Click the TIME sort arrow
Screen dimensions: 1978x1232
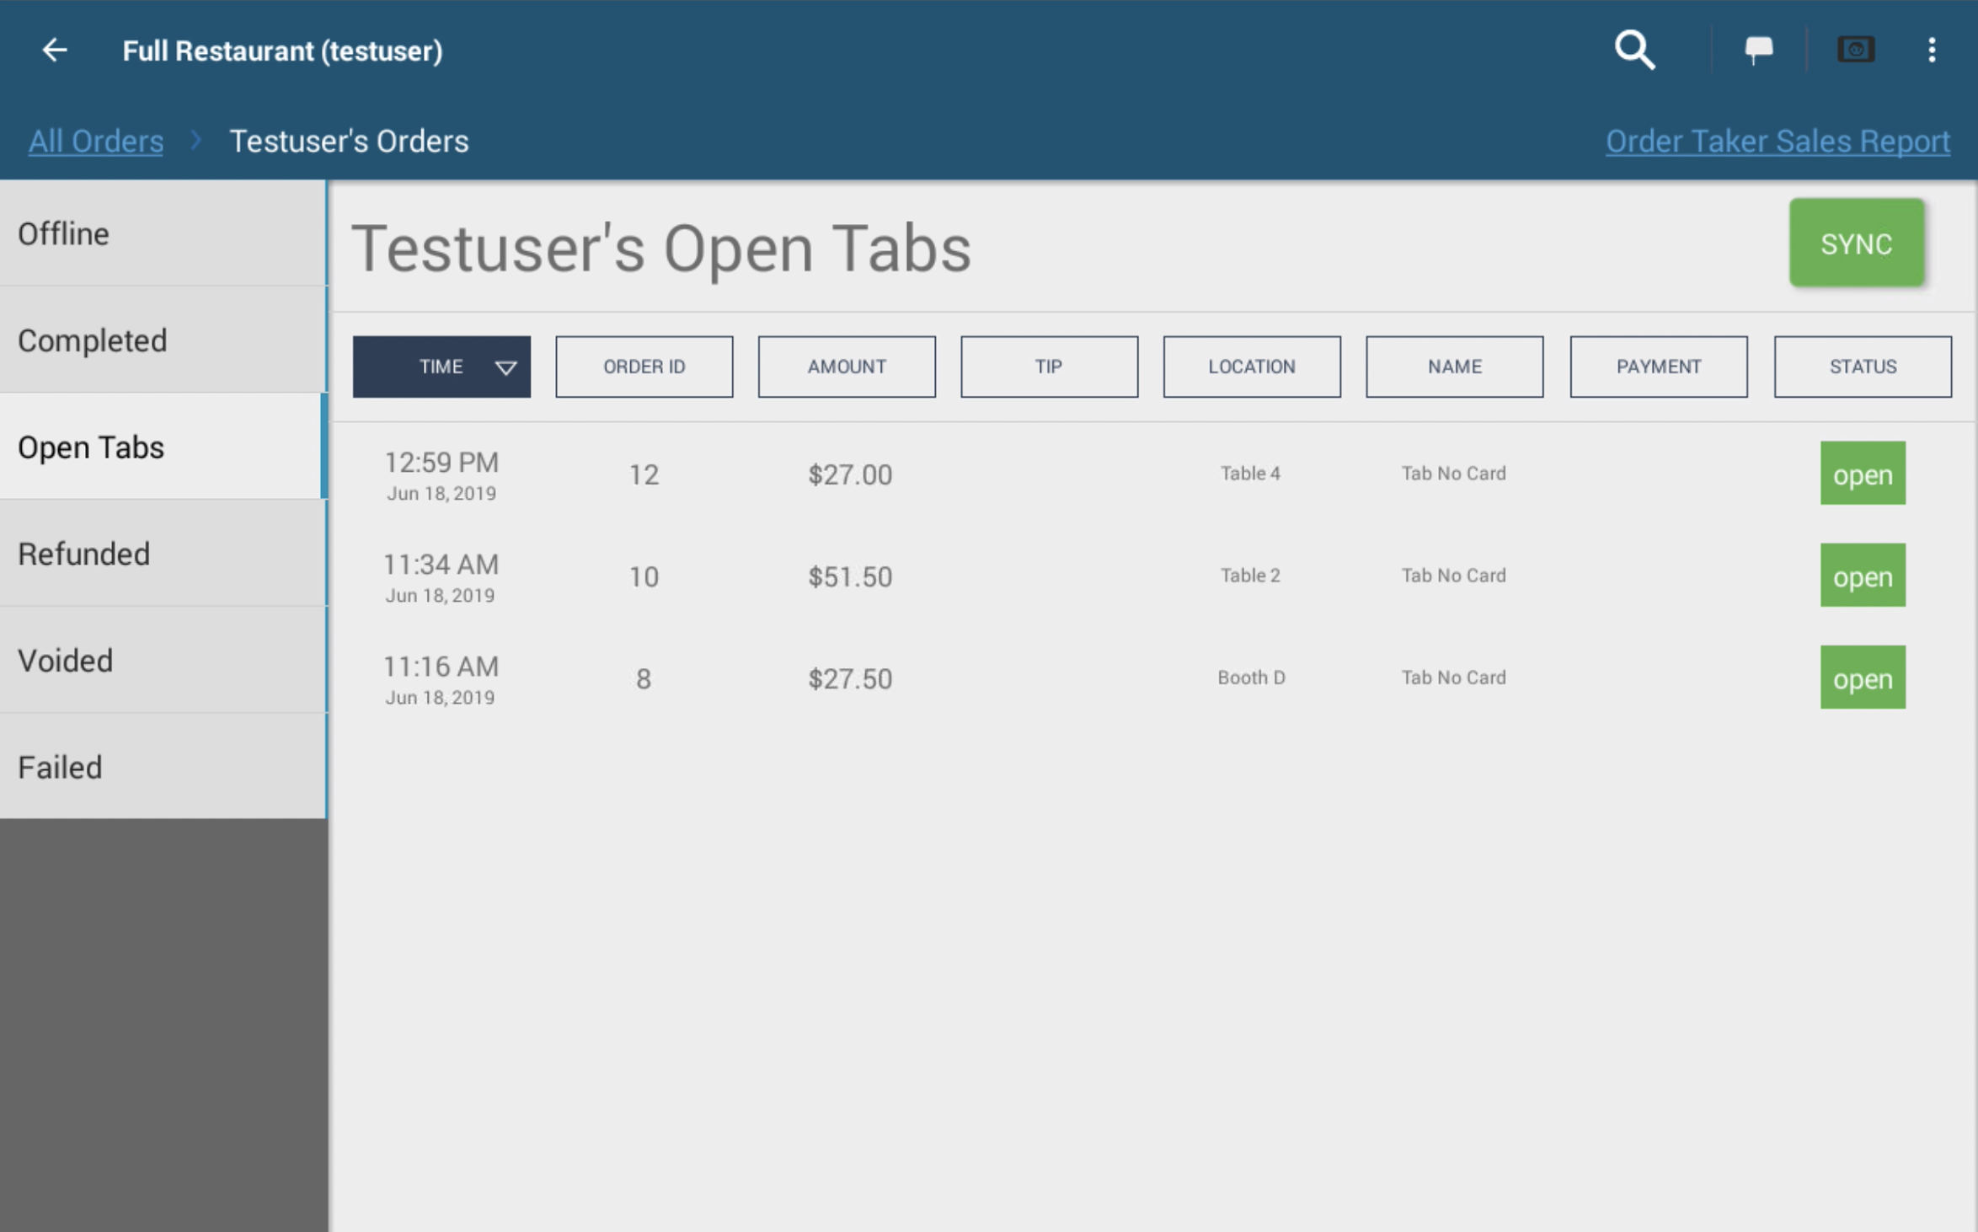click(x=505, y=367)
